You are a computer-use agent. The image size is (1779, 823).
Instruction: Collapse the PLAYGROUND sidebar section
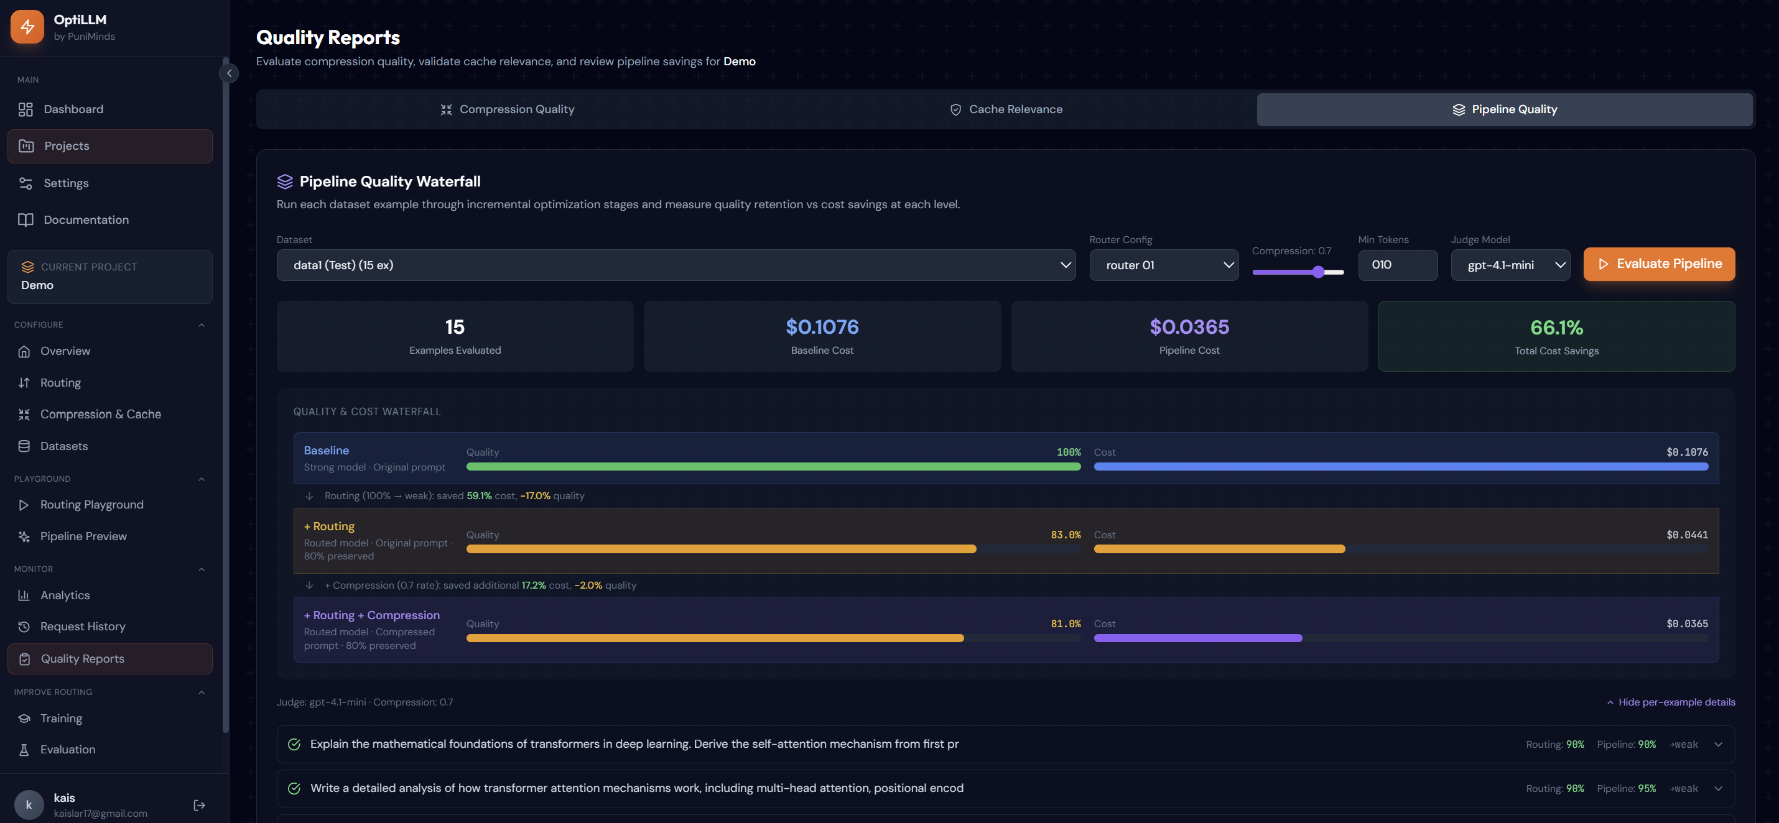click(x=201, y=479)
